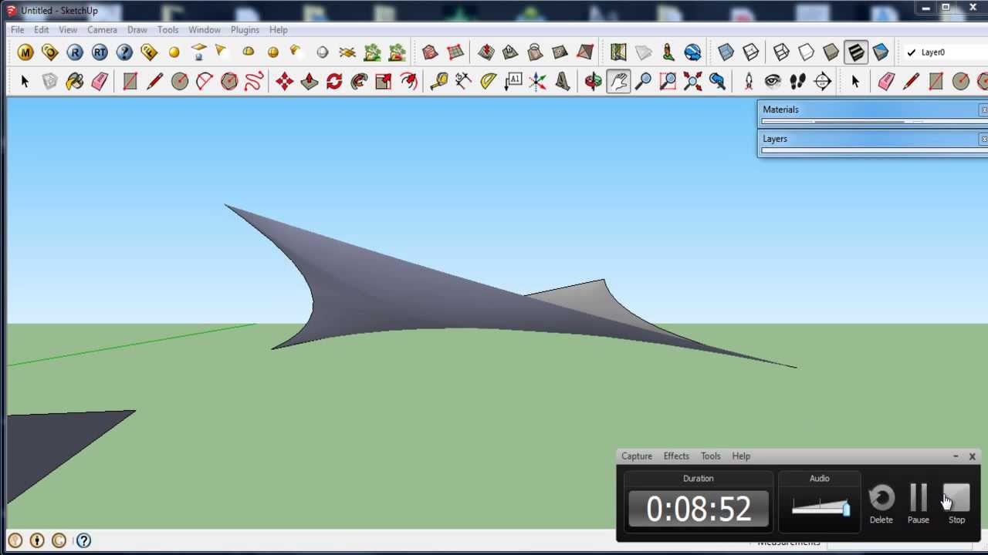Choose the Zoom magnifier tool
The height and width of the screenshot is (555, 988).
(x=642, y=81)
